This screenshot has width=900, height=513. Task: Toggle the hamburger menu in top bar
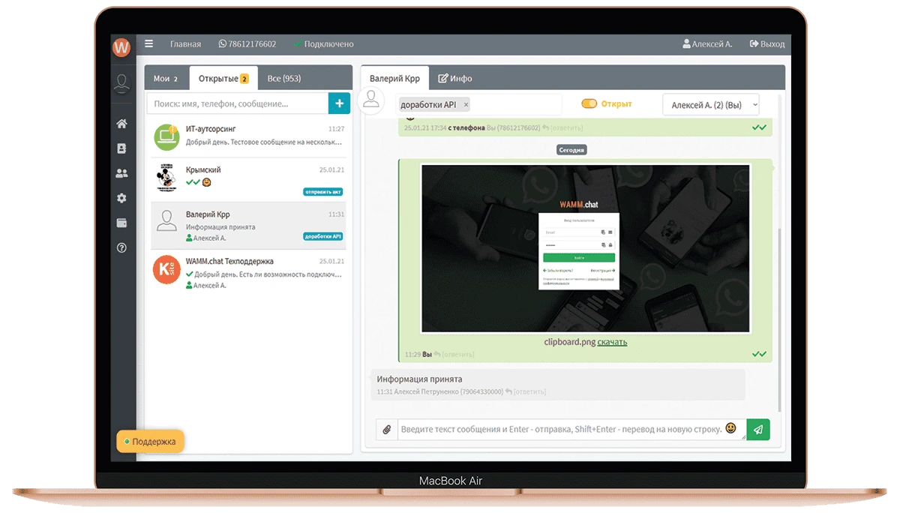[x=149, y=44]
